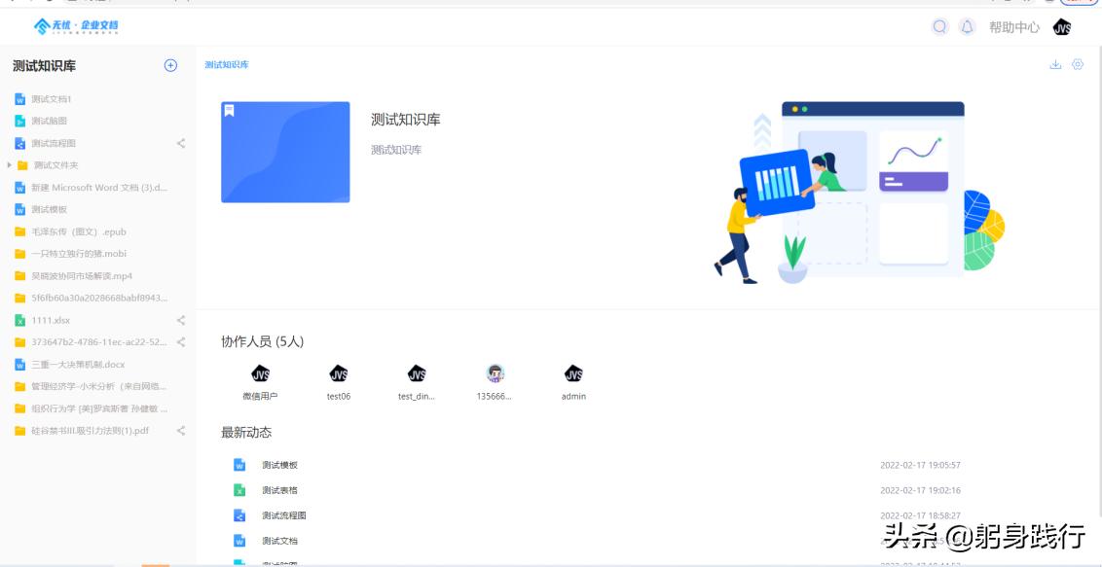
Task: Click the blue knowledge base cover image
Action: click(285, 151)
